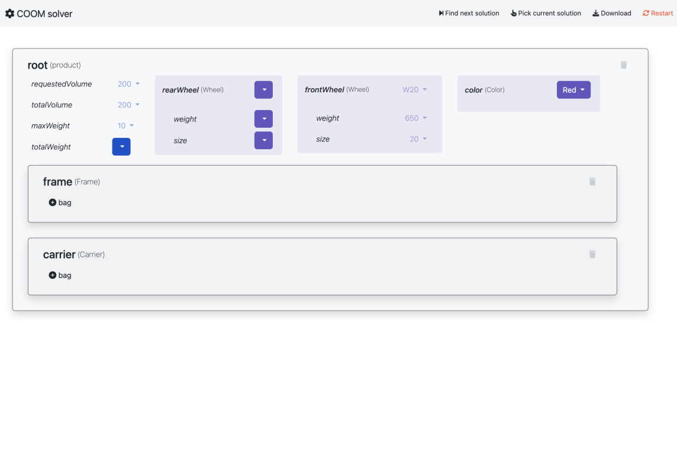Download the configuration
This screenshot has width=677, height=461.
(x=611, y=13)
